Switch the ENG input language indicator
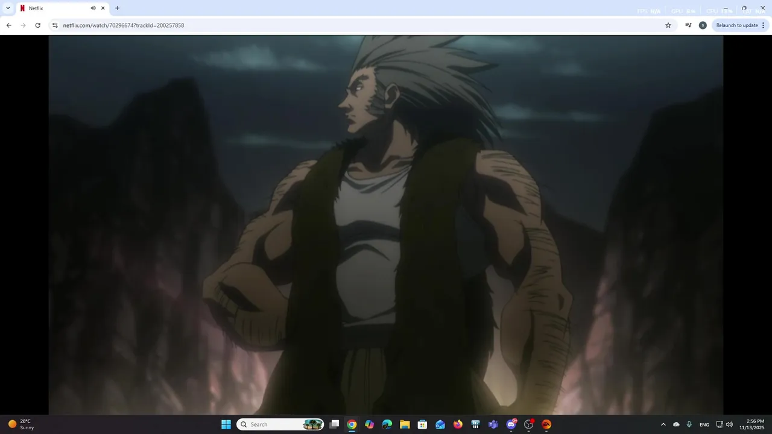The width and height of the screenshot is (772, 434). 704,424
